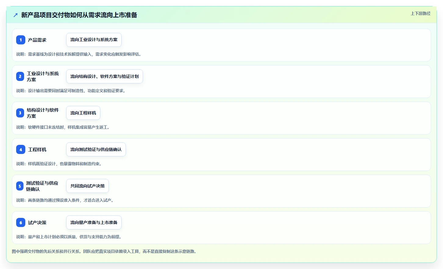Click the step 4 number badge
The width and height of the screenshot is (443, 269).
point(21,149)
